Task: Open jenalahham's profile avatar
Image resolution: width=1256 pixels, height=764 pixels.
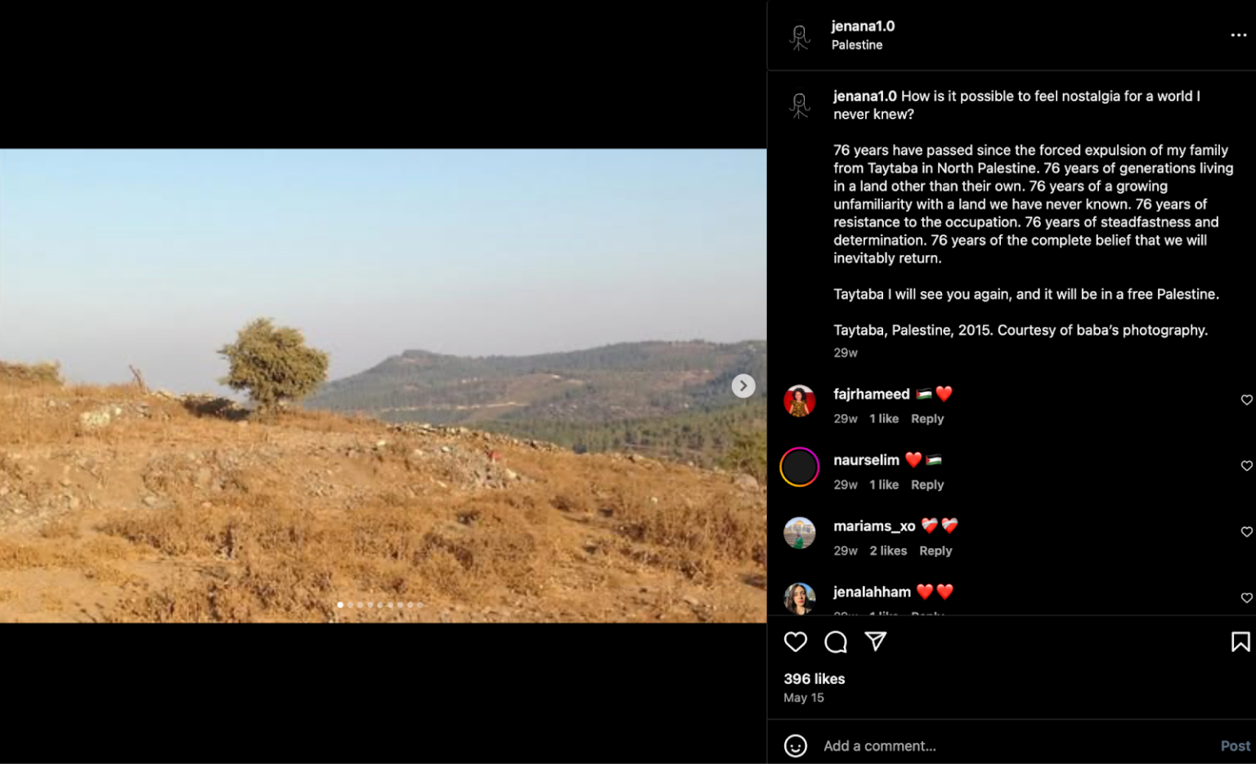Action: (x=800, y=599)
